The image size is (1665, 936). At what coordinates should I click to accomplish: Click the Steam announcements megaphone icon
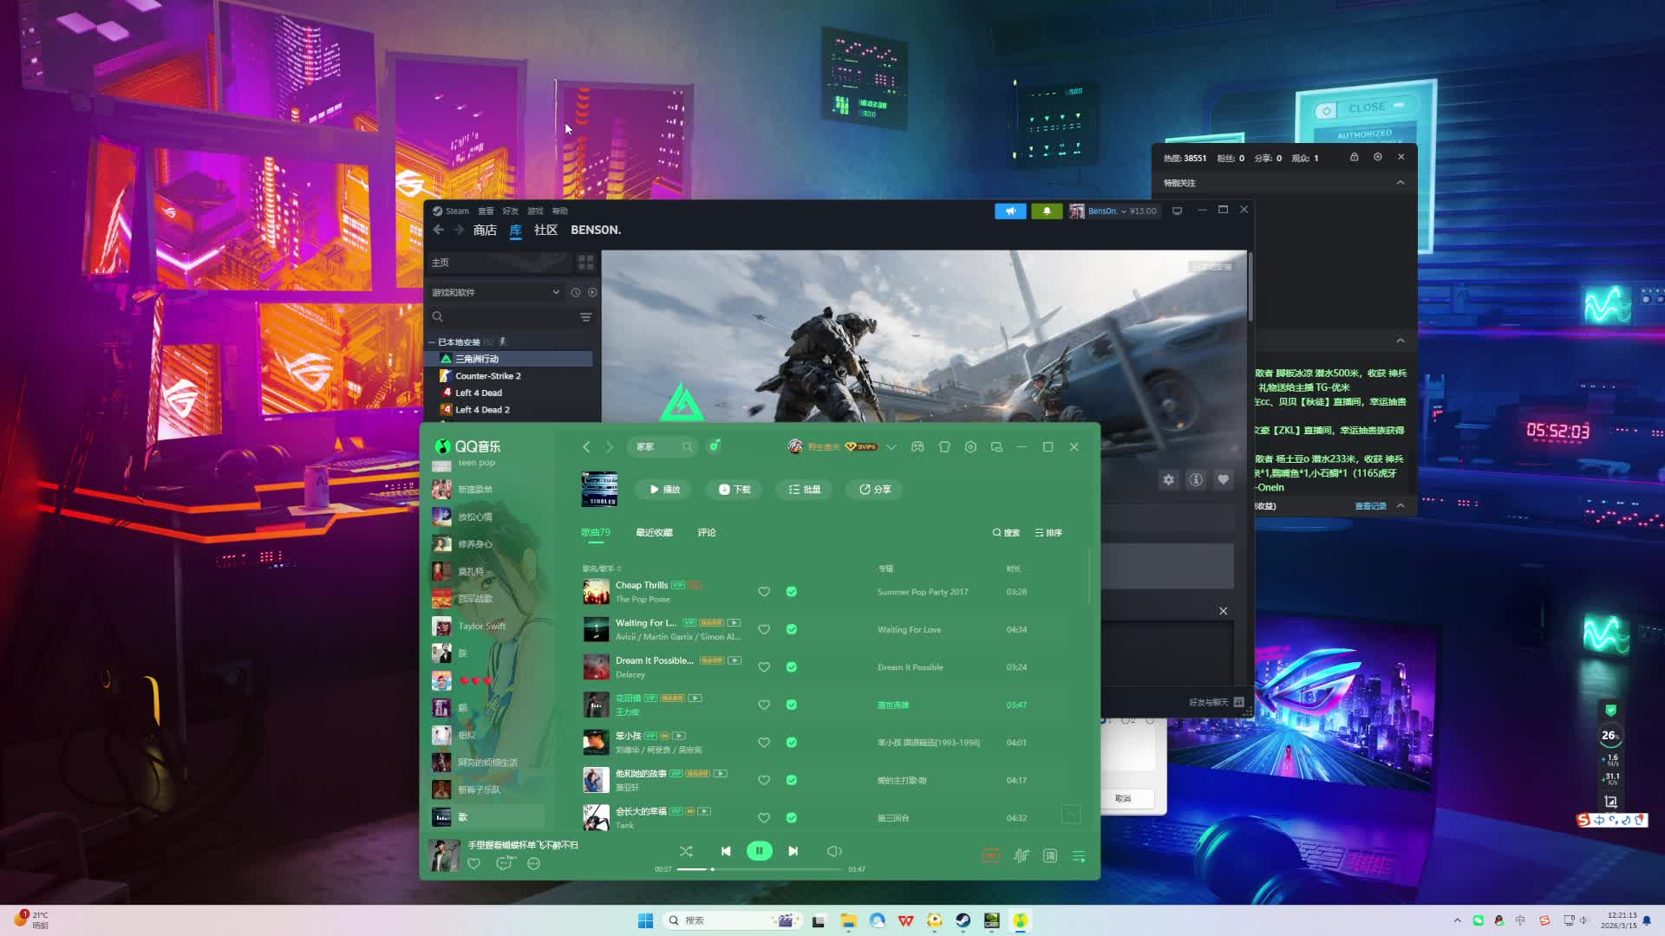(1010, 211)
